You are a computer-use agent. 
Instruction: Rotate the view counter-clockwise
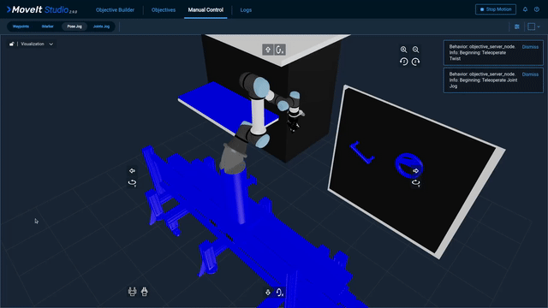[x=403, y=62]
